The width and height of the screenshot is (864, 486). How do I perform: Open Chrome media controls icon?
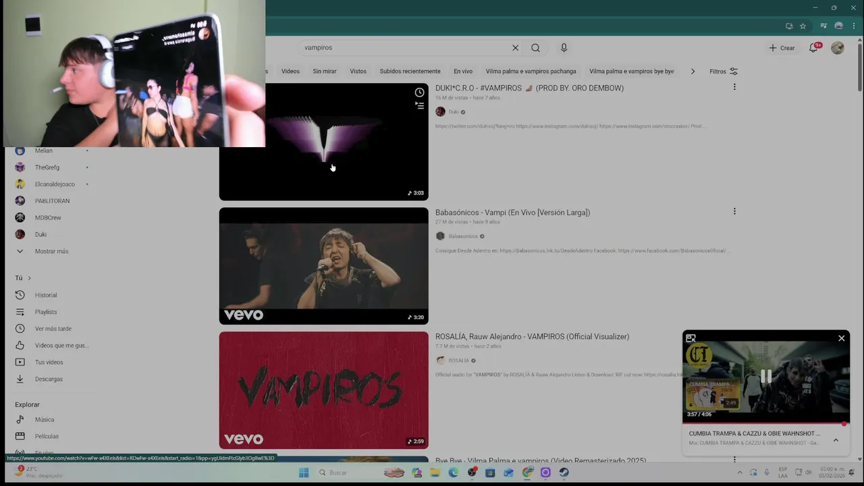[823, 26]
